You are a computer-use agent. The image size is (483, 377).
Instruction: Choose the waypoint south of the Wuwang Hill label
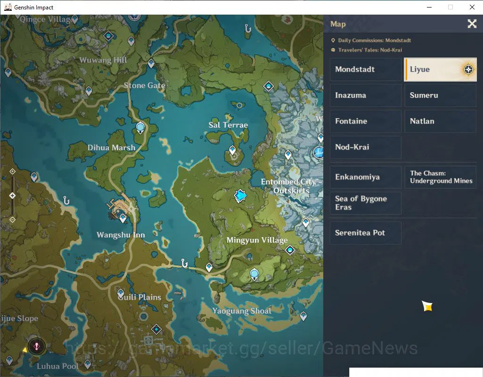pyautogui.click(x=89, y=91)
